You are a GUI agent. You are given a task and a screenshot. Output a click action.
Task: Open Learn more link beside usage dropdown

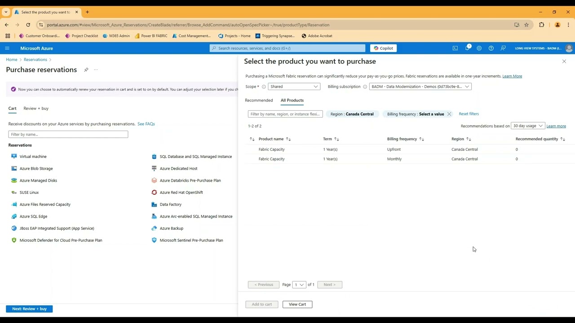pyautogui.click(x=556, y=126)
